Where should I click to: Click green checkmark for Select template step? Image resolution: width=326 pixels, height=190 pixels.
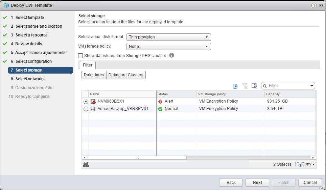5,18
